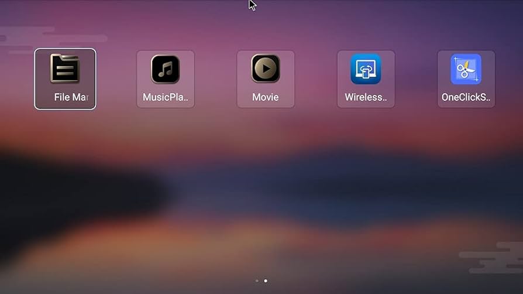Viewport: 523px width, 294px height.
Task: Click the "Movie" app label
Action: [266, 97]
